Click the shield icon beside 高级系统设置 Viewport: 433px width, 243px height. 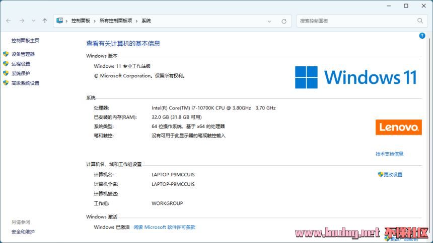(6, 83)
